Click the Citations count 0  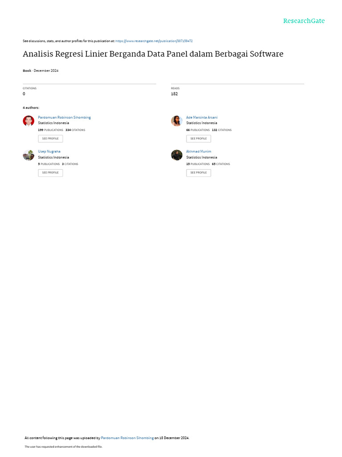(x=24, y=94)
